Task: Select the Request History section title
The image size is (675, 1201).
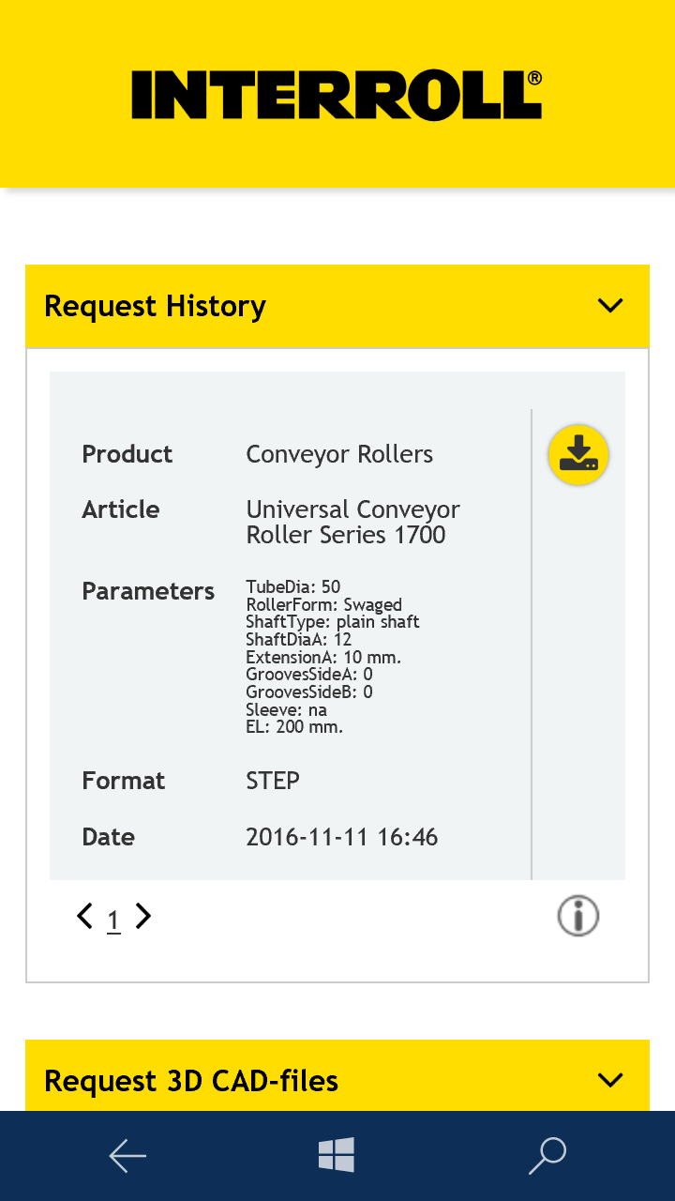Action: [156, 307]
